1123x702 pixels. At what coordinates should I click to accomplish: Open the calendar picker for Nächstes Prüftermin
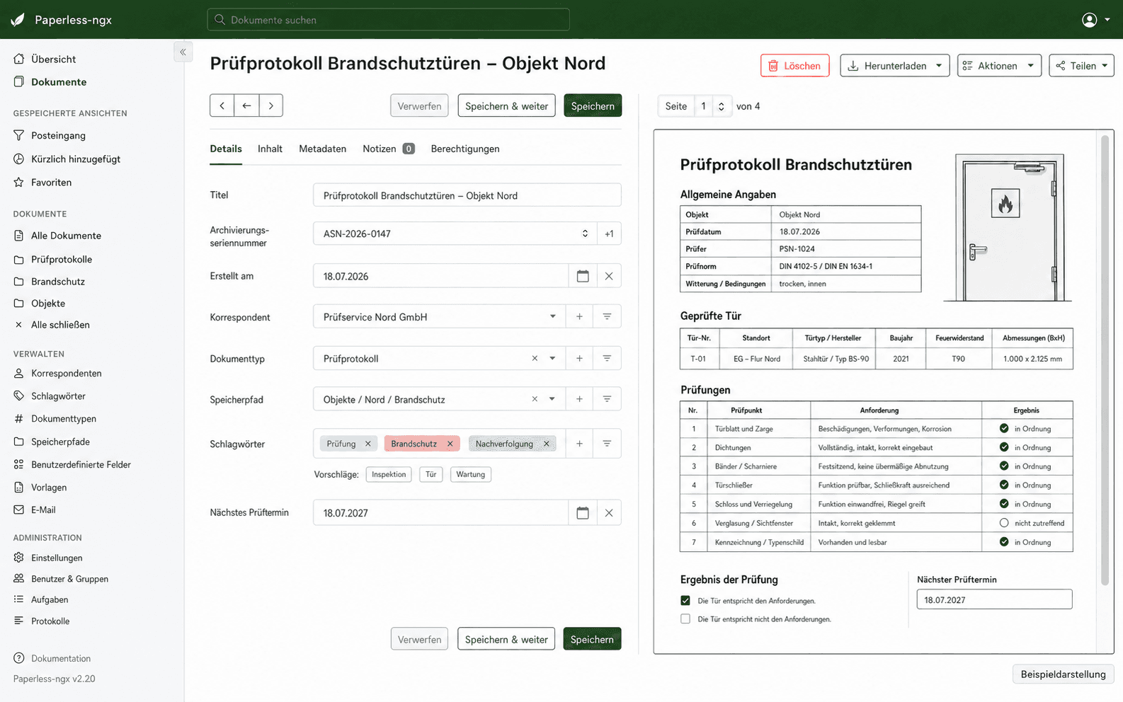click(583, 513)
